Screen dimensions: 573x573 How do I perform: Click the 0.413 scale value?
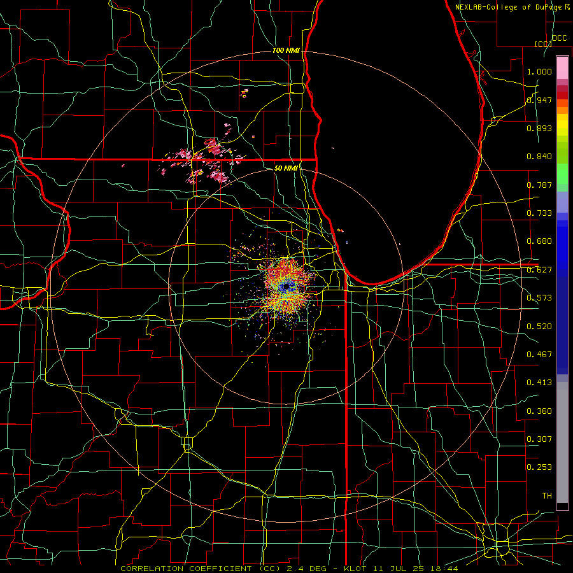pos(539,383)
